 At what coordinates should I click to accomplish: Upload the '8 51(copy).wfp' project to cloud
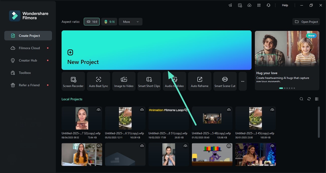pyautogui.click(x=185, y=110)
